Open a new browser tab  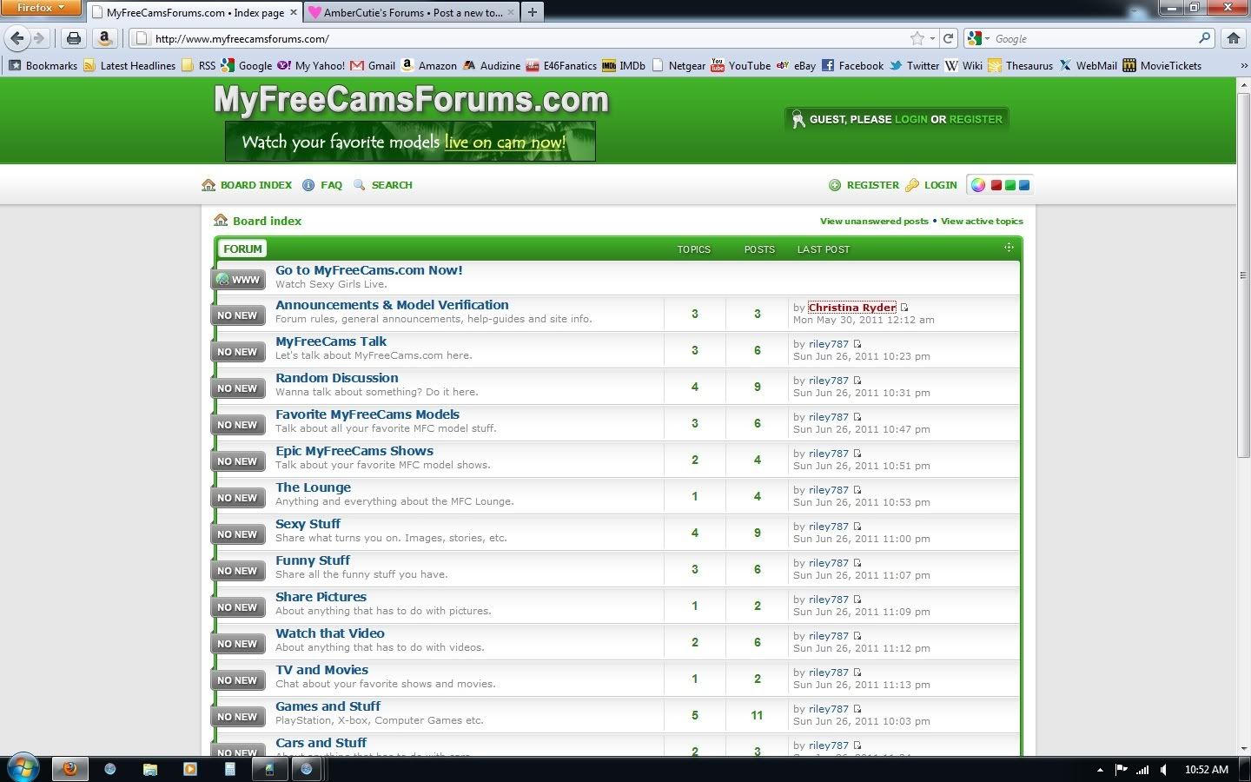533,12
